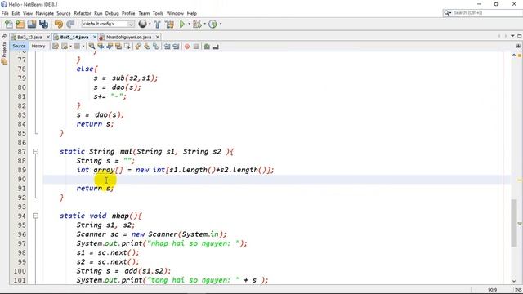Image resolution: width=523 pixels, height=294 pixels.
Task: Click the Save All icon
Action: click(43, 24)
